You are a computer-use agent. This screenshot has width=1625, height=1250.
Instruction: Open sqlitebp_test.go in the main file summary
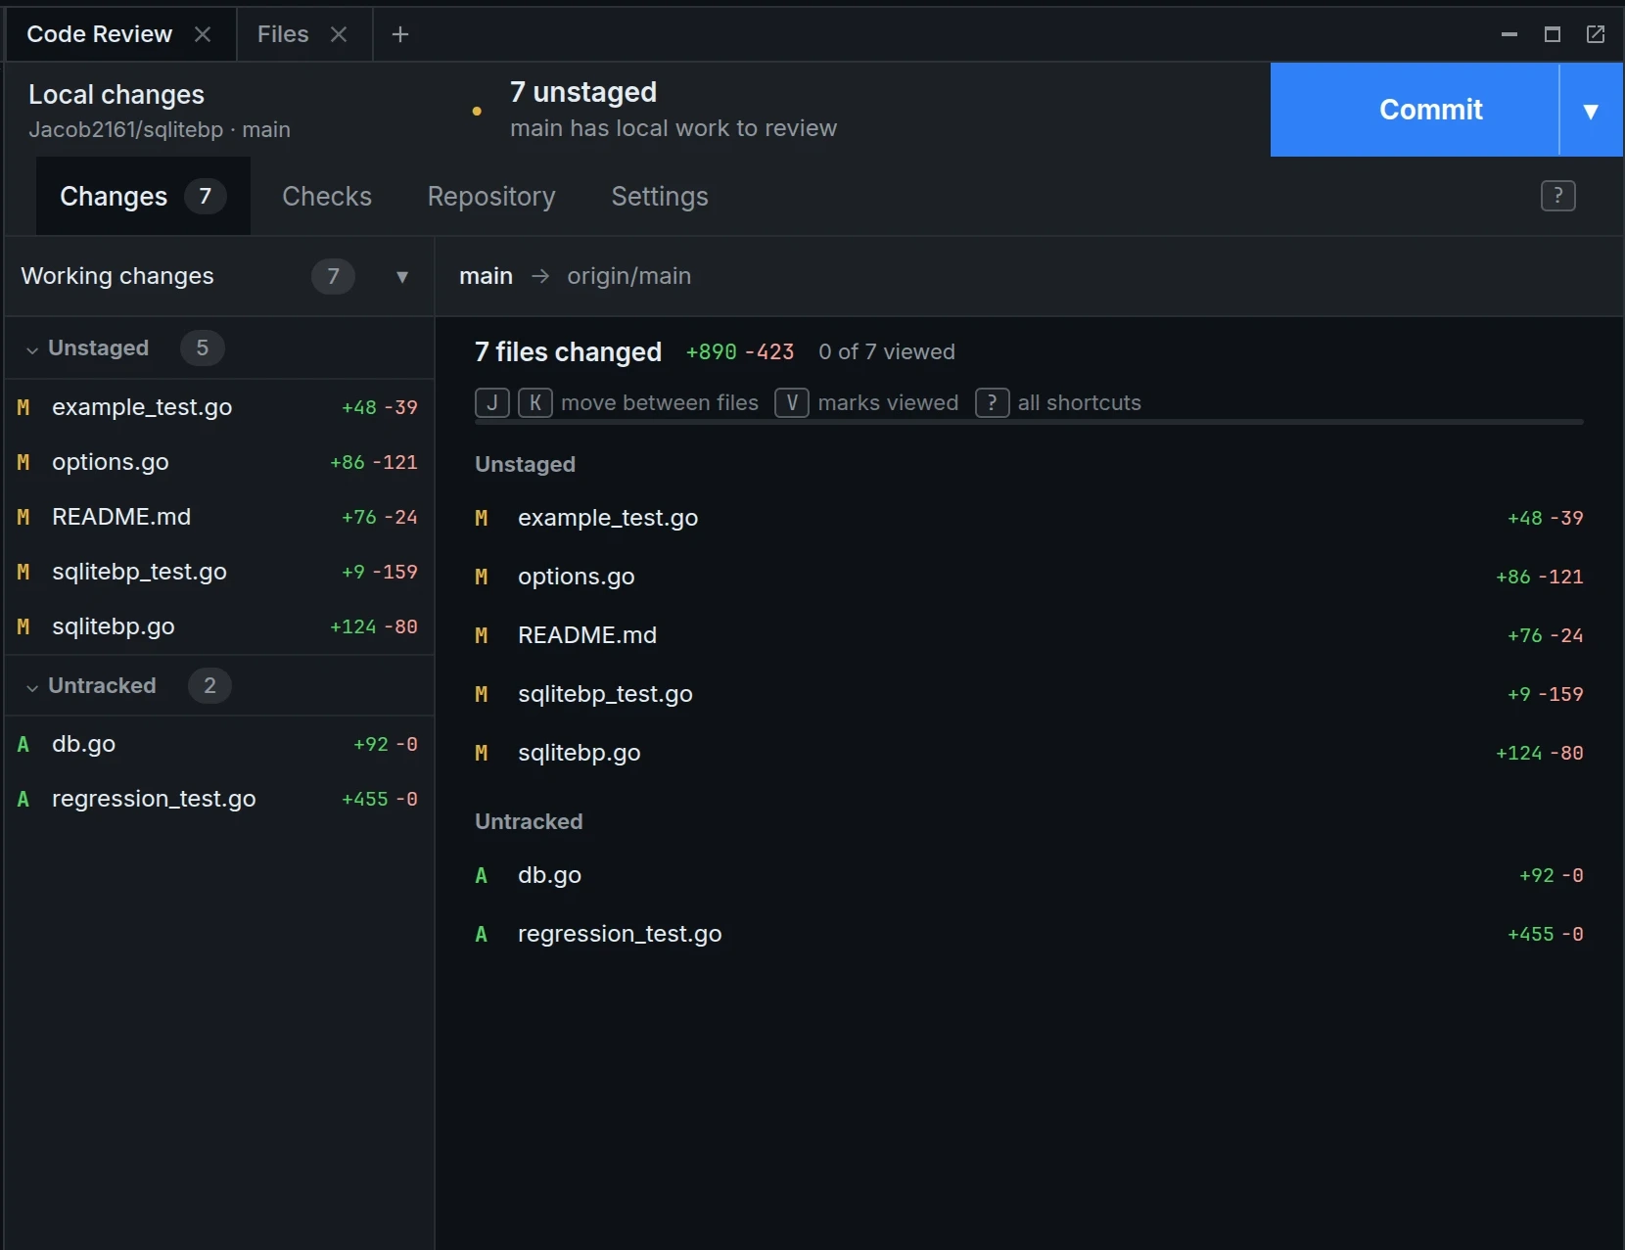(x=1029, y=694)
